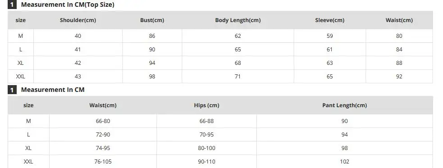Click the M size cell in pants table

pyautogui.click(x=28, y=121)
